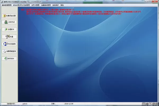
Task: View 财务统计 financial statistics
Action: [x=9, y=59]
